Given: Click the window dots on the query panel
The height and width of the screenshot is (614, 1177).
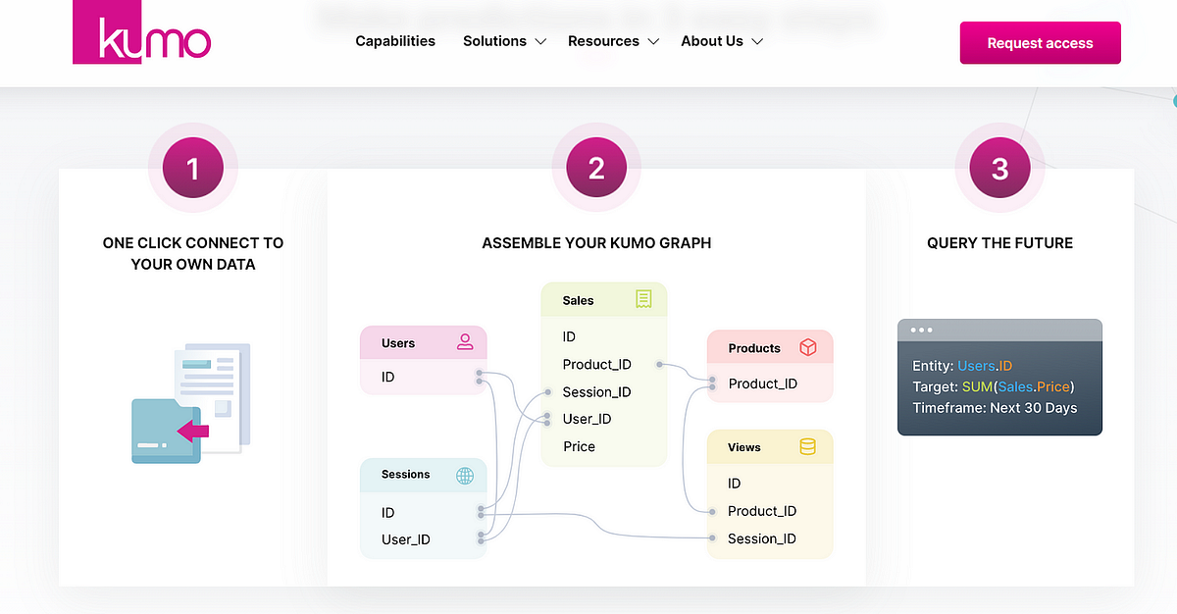Looking at the screenshot, I should (920, 331).
